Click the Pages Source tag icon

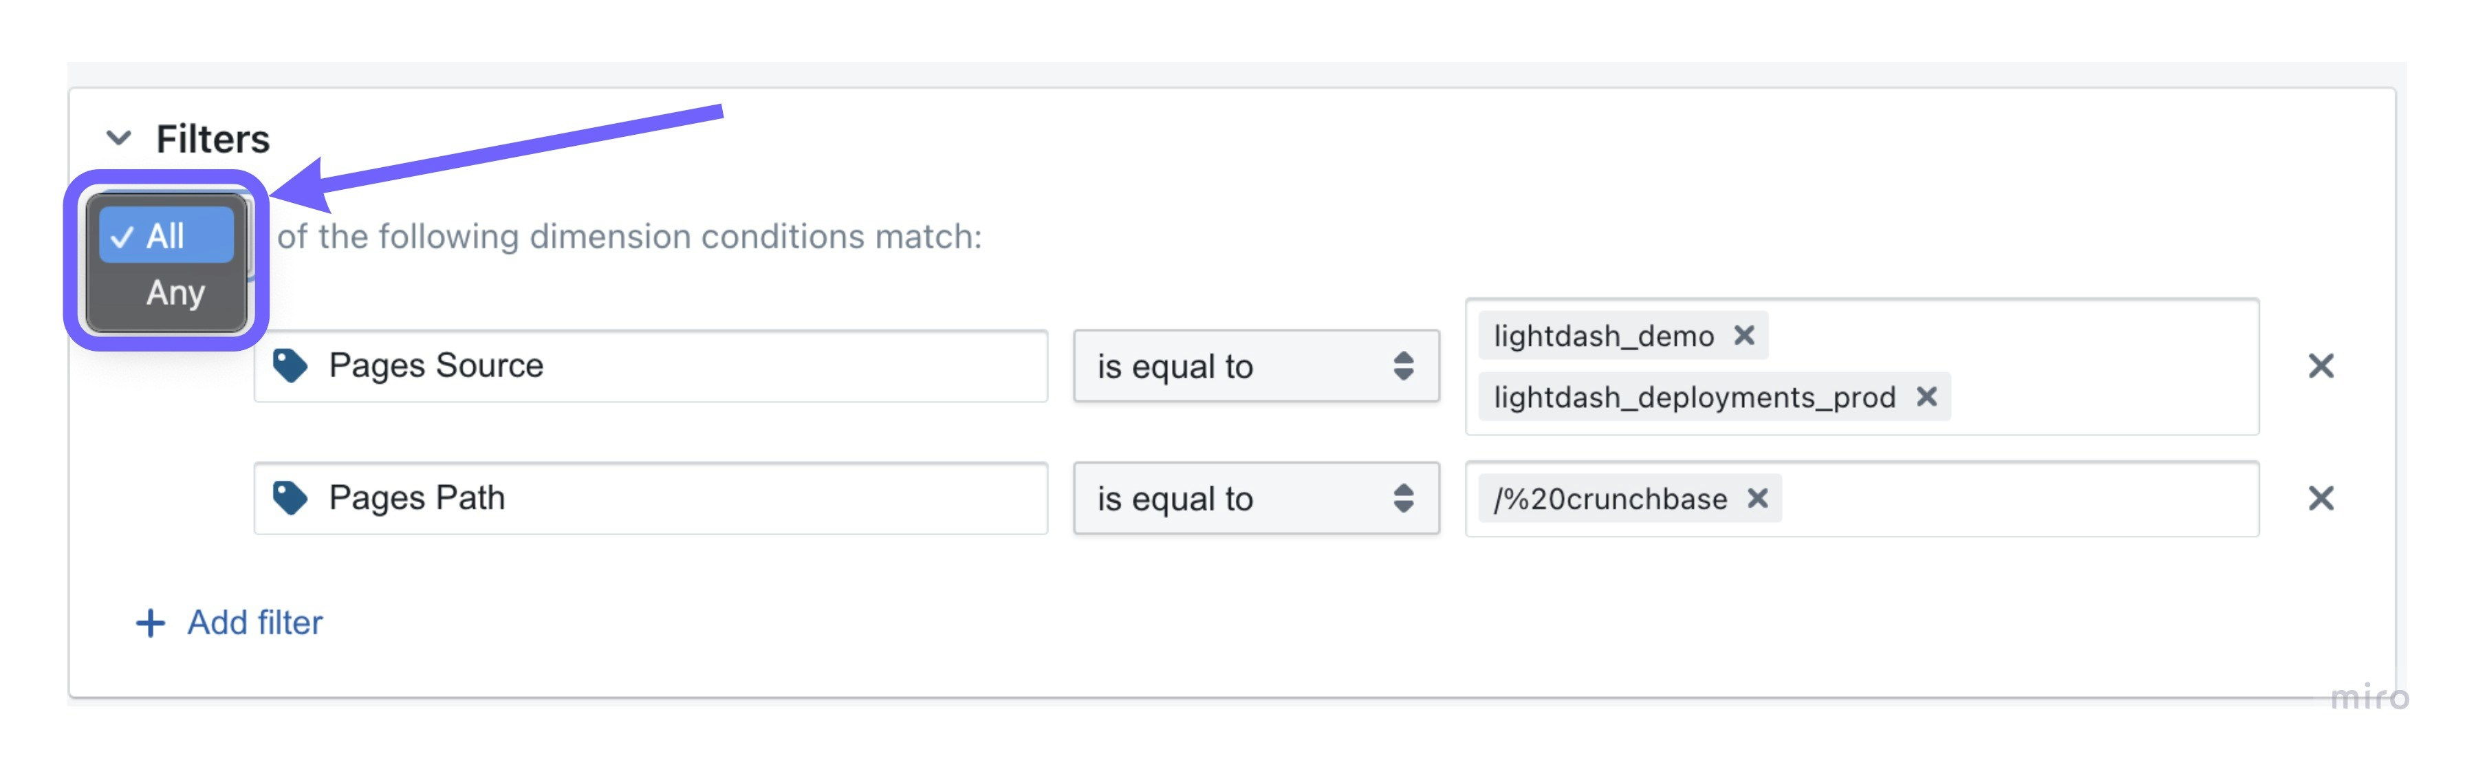pos(290,365)
